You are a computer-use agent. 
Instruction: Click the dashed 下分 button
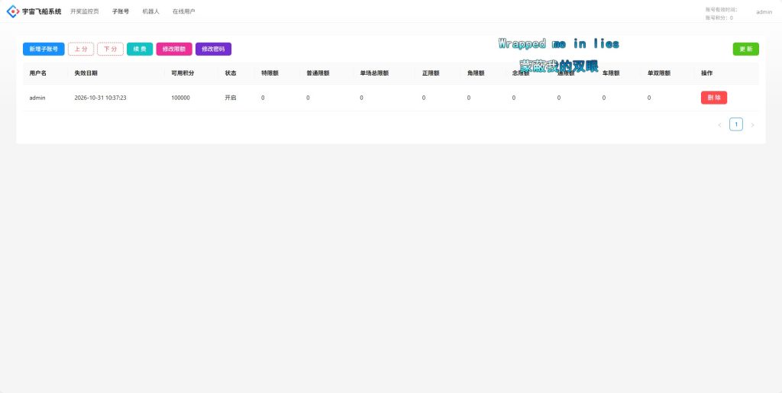pyautogui.click(x=110, y=49)
